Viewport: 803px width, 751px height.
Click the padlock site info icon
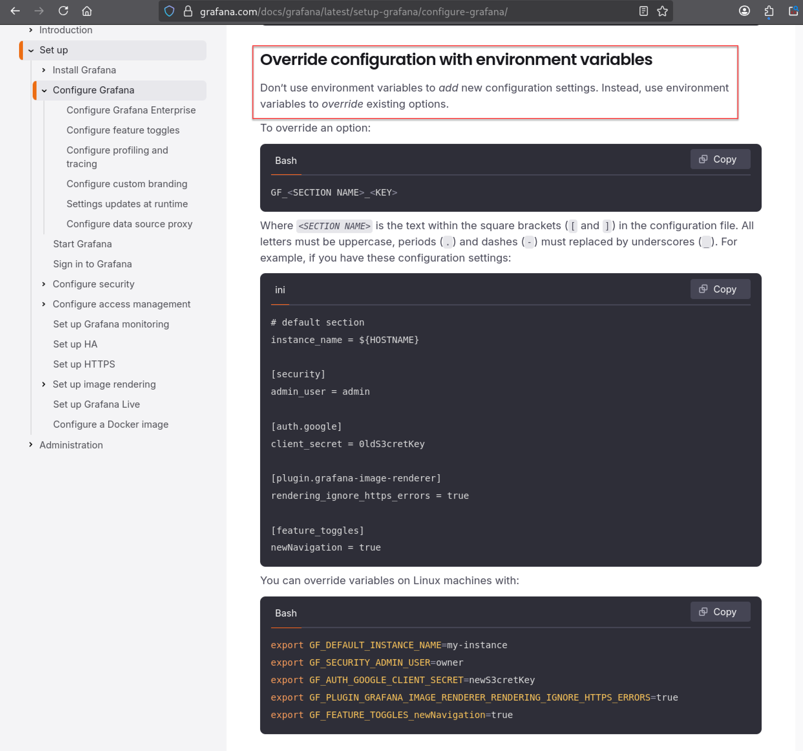[x=188, y=11]
